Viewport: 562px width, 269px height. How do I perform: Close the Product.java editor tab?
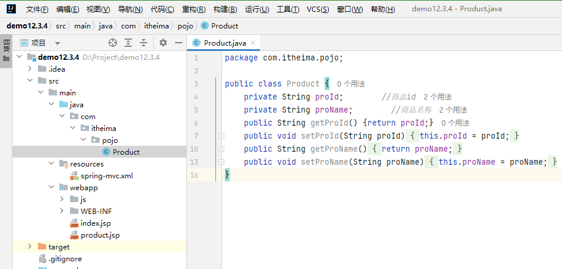(253, 43)
